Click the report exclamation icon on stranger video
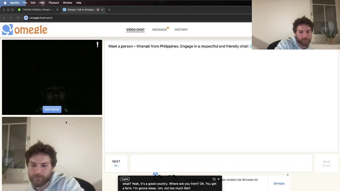Image resolution: width=340 pixels, height=191 pixels. point(97,45)
